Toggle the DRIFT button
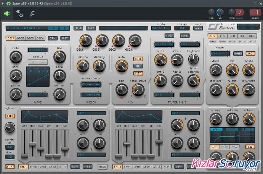Screen dimensions: 263x174 coord(10,167)
